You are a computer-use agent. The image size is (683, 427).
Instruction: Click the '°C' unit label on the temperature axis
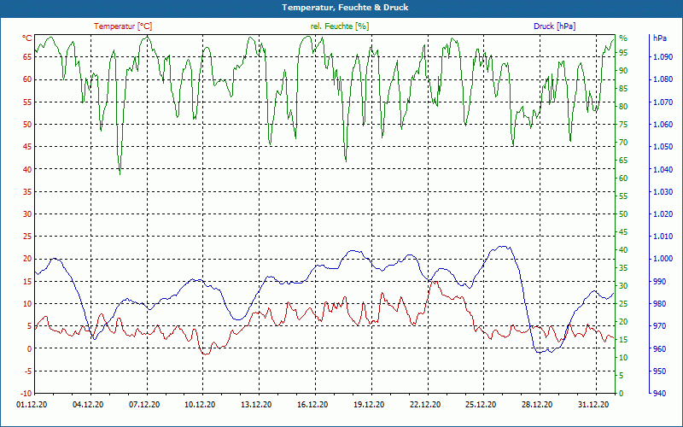(x=27, y=38)
